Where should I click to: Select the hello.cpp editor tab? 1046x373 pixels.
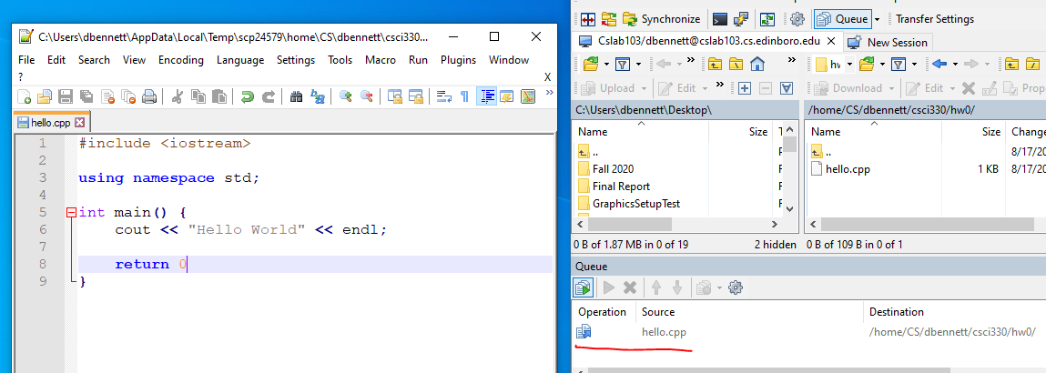52,123
